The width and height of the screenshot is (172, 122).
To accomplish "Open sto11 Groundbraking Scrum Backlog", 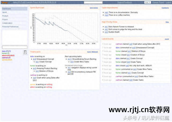I will point(70,59).
